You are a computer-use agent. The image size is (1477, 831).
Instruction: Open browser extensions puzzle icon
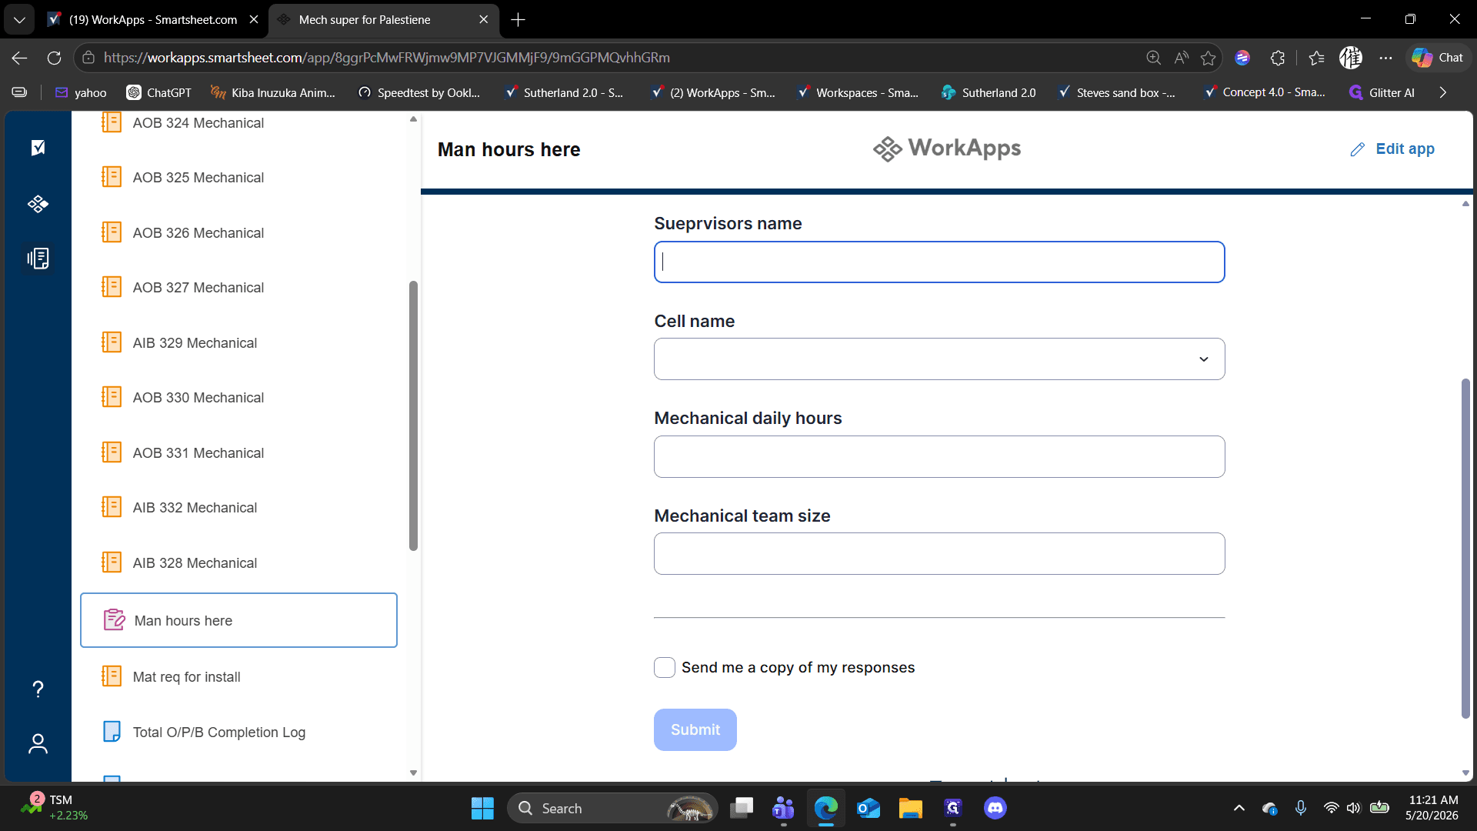(1278, 58)
